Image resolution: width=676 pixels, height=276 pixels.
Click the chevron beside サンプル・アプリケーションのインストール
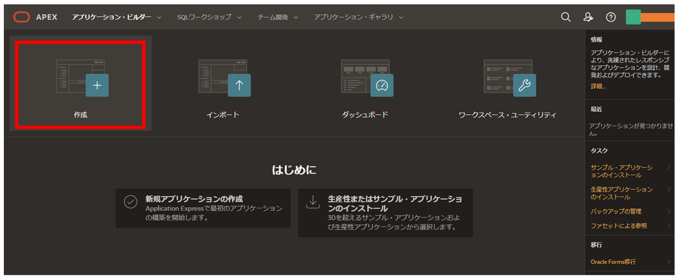[x=669, y=167]
